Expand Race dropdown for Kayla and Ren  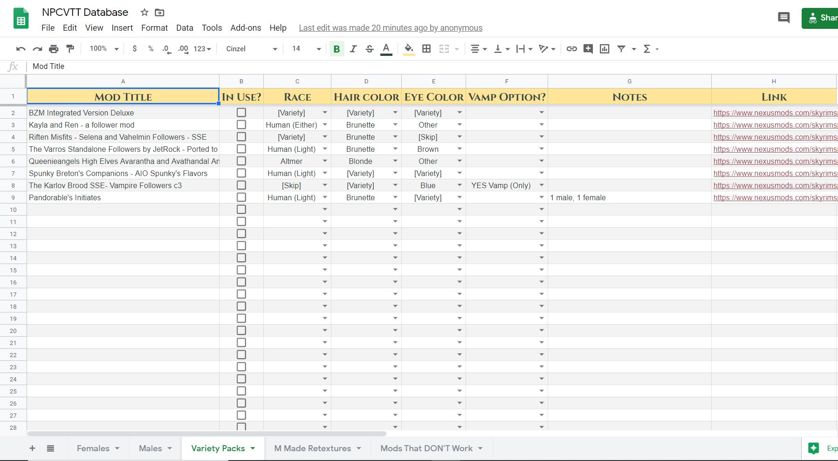(x=325, y=125)
